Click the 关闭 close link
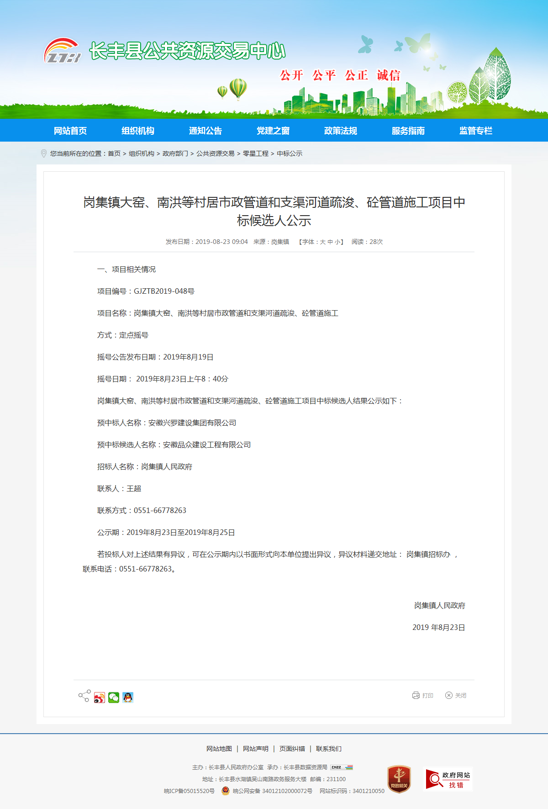Screen dimensions: 548x809 coord(461,695)
